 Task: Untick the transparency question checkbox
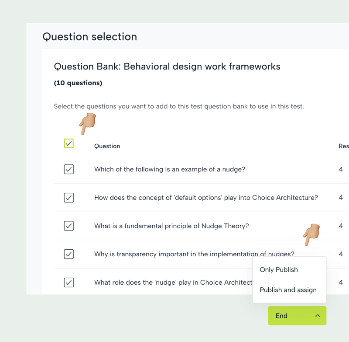69,254
